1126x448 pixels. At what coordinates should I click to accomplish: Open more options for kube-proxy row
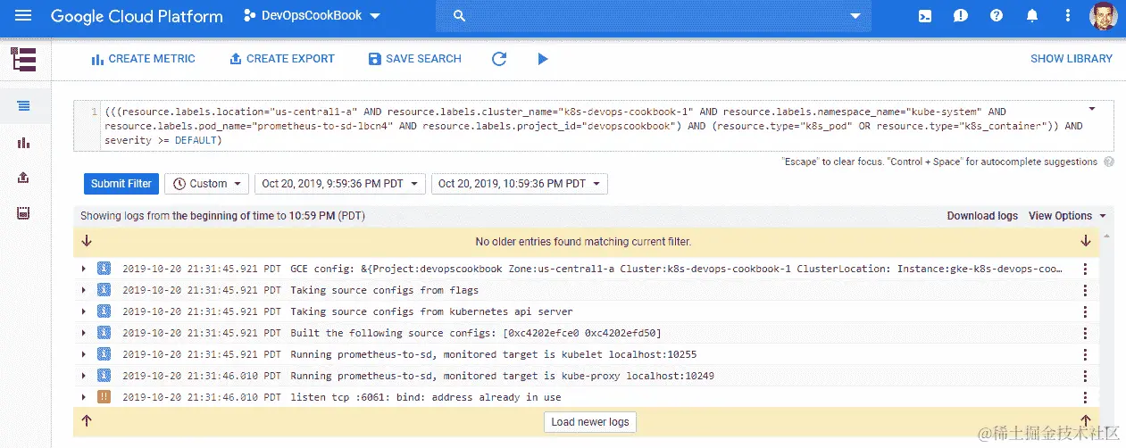tap(1085, 376)
